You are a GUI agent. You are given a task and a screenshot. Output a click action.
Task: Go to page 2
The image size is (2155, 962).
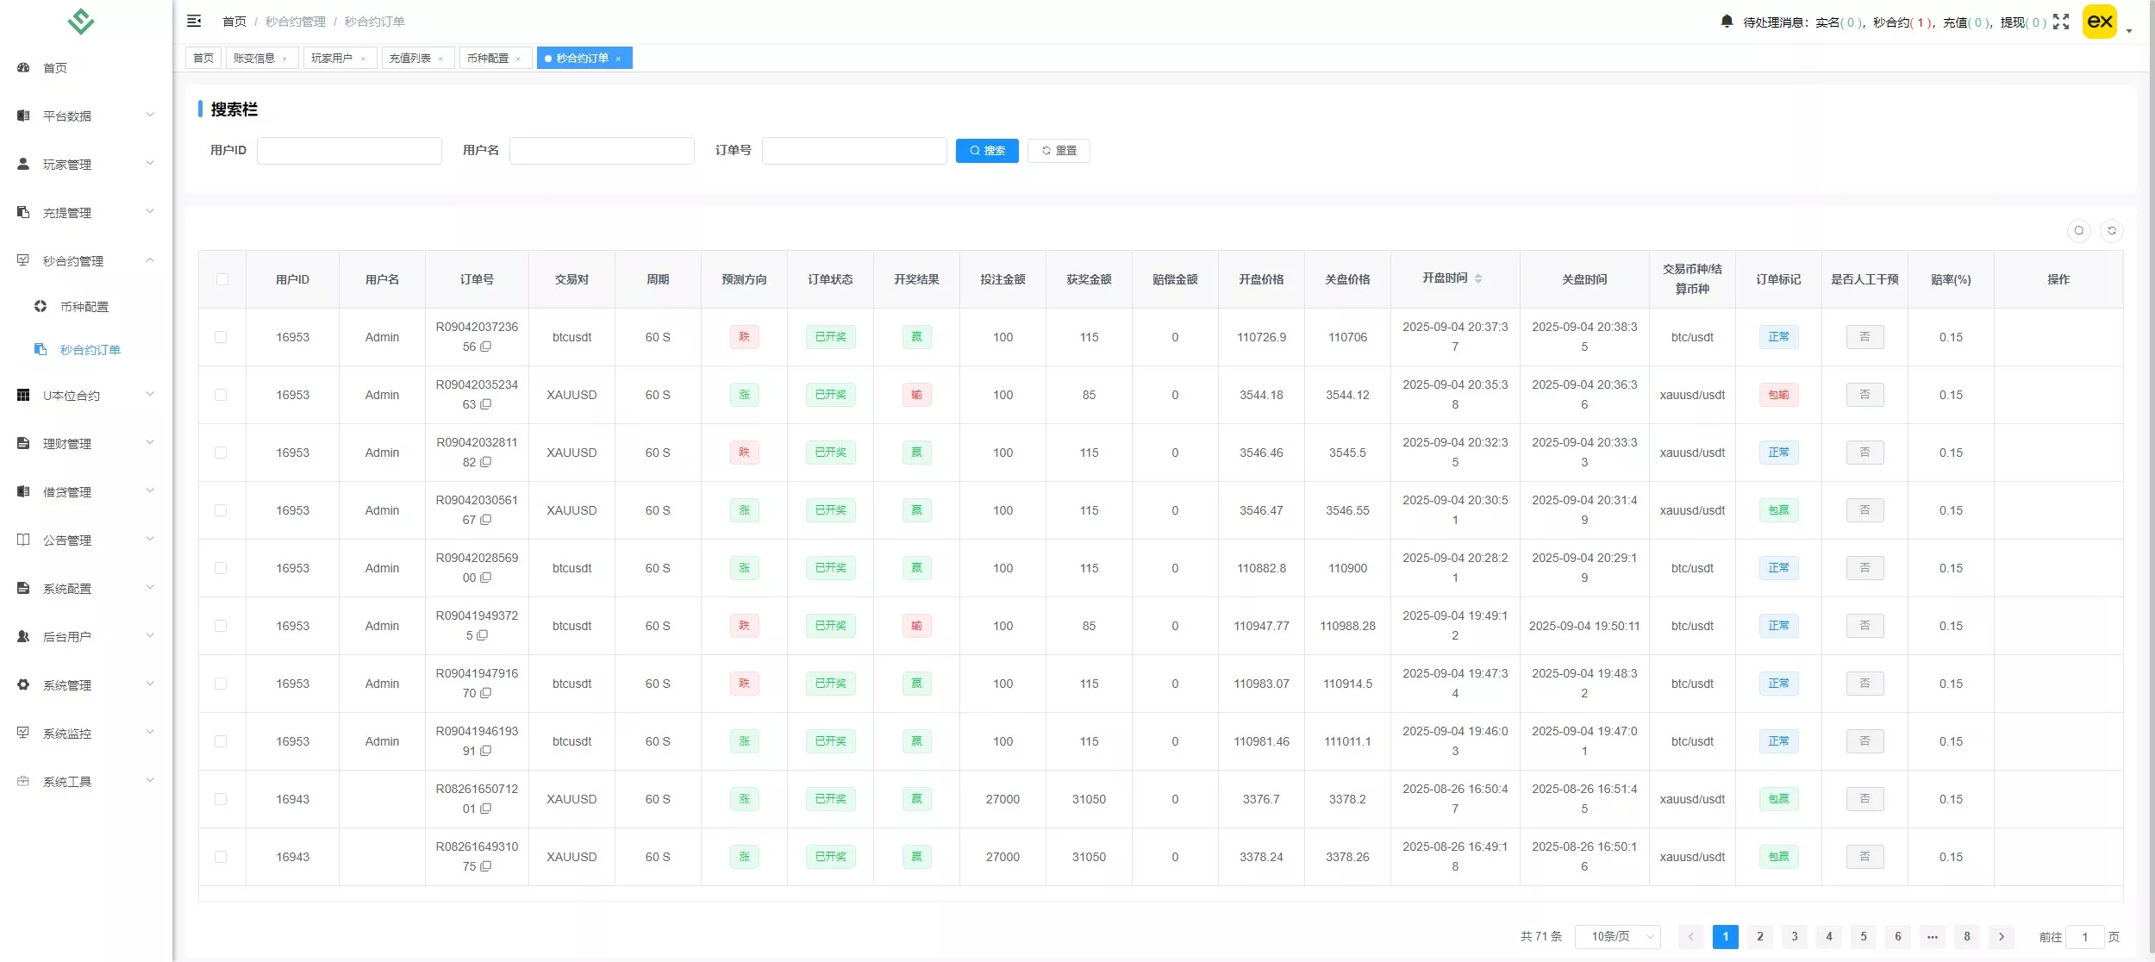[x=1760, y=937]
